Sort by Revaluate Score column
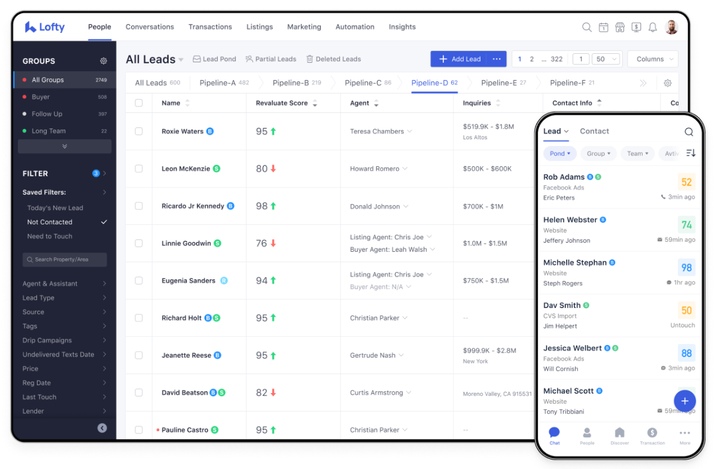This screenshot has width=718, height=469. tap(315, 103)
